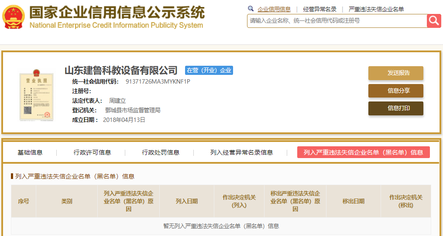Select the red 列入严重违法失信企业名单（黑名单）信息 tab
The height and width of the screenshot is (236, 443).
point(363,152)
